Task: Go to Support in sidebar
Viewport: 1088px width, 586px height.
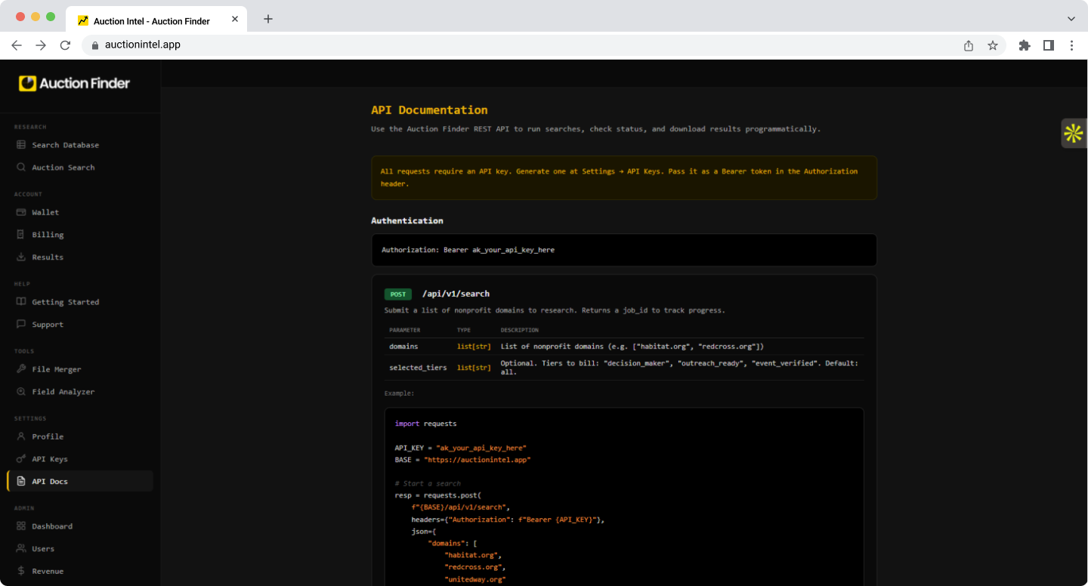Action: tap(48, 325)
